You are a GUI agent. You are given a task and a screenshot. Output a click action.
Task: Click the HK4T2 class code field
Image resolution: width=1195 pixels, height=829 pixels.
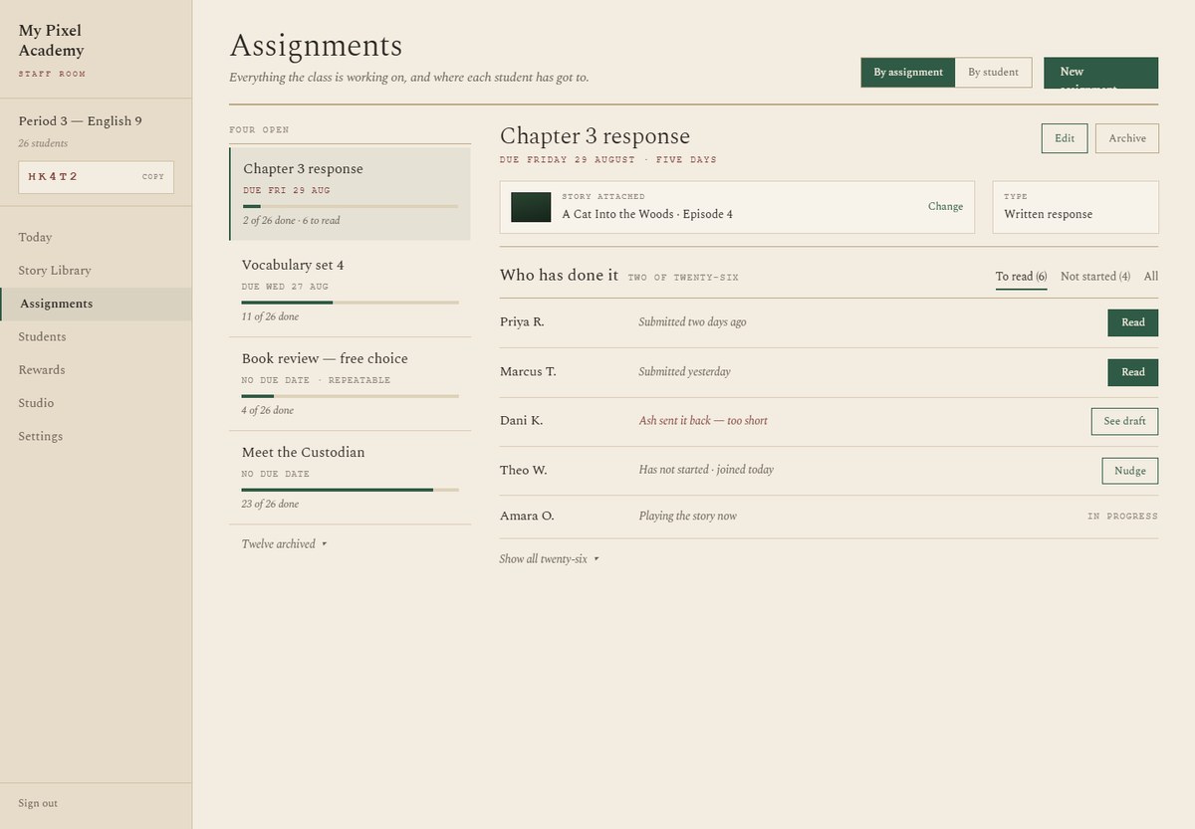pyautogui.click(x=96, y=177)
